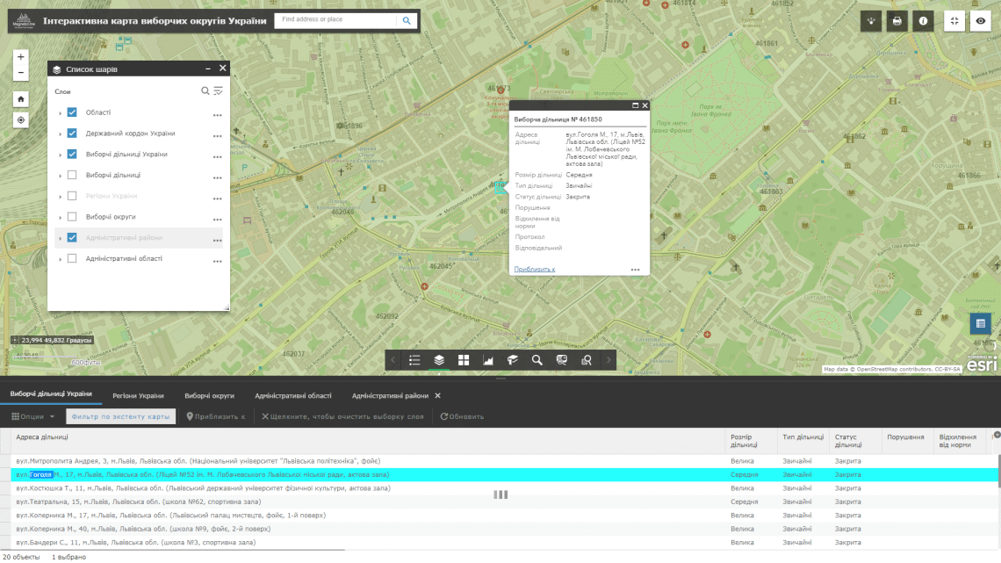This screenshot has width=1001, height=563.
Task: Click the Print icon at top right
Action: click(x=897, y=19)
